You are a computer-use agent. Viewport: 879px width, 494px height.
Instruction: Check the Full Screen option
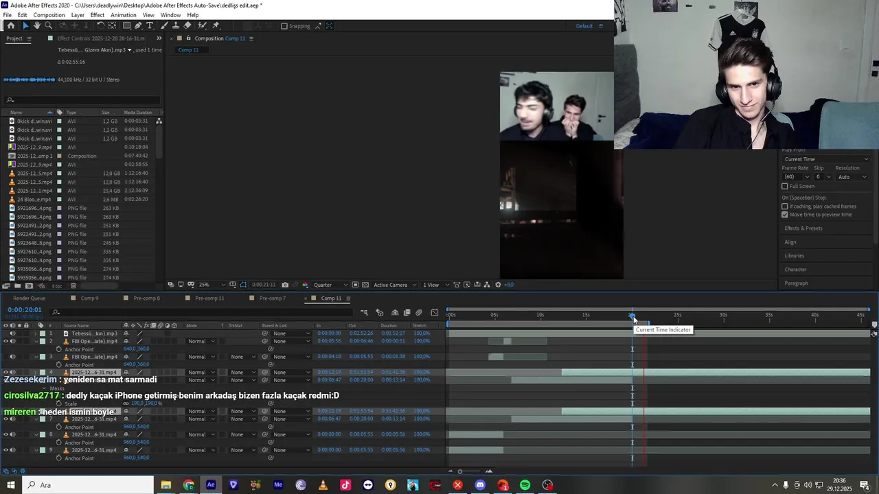tap(785, 187)
